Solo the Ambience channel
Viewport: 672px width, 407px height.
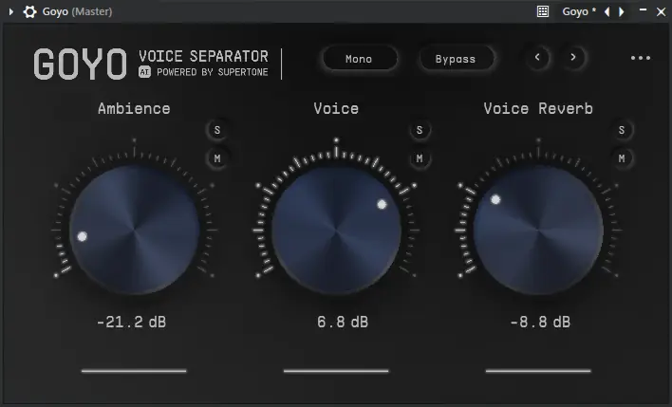(x=217, y=130)
